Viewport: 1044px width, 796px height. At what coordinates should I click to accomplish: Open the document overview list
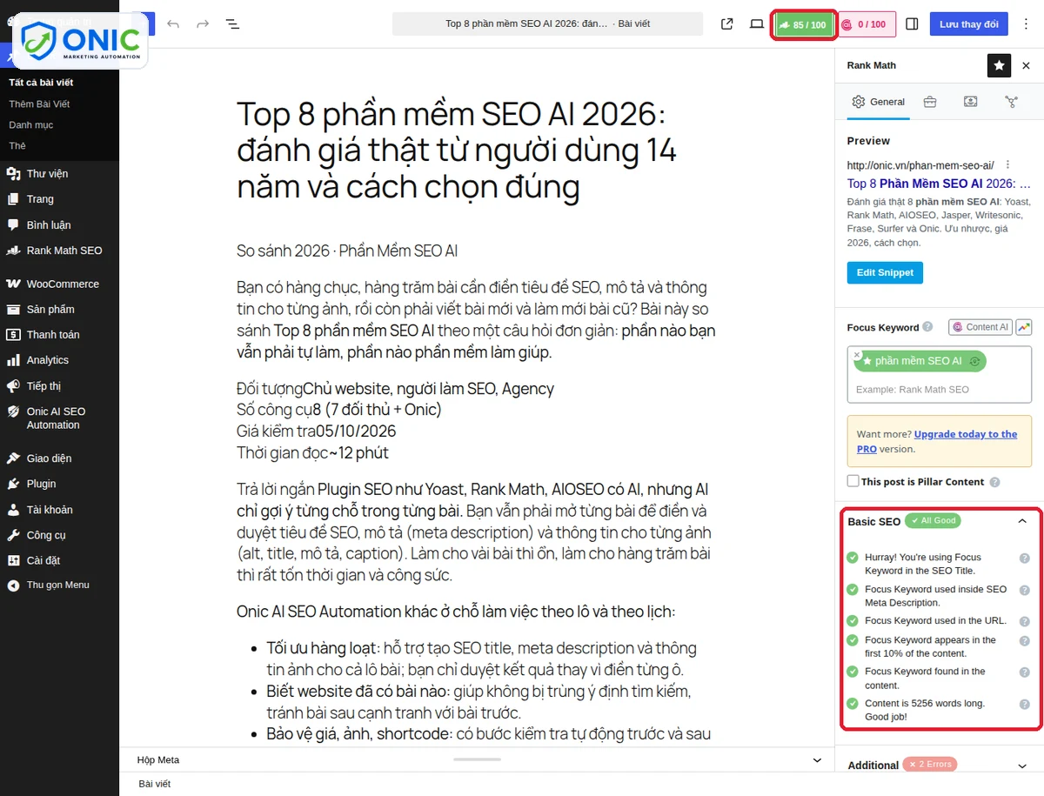232,24
